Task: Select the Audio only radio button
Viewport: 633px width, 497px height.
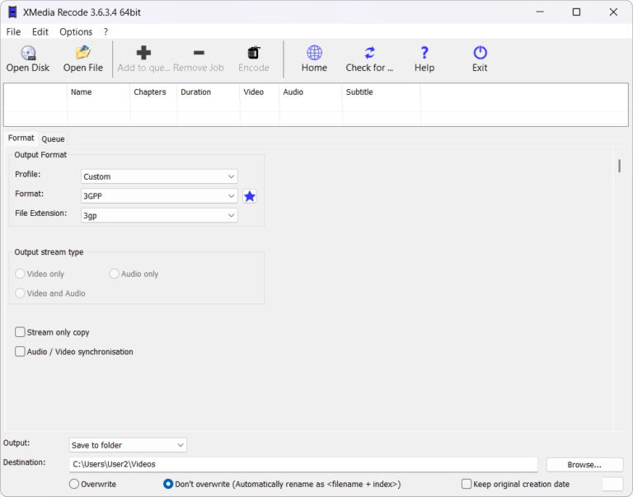Action: tap(115, 274)
